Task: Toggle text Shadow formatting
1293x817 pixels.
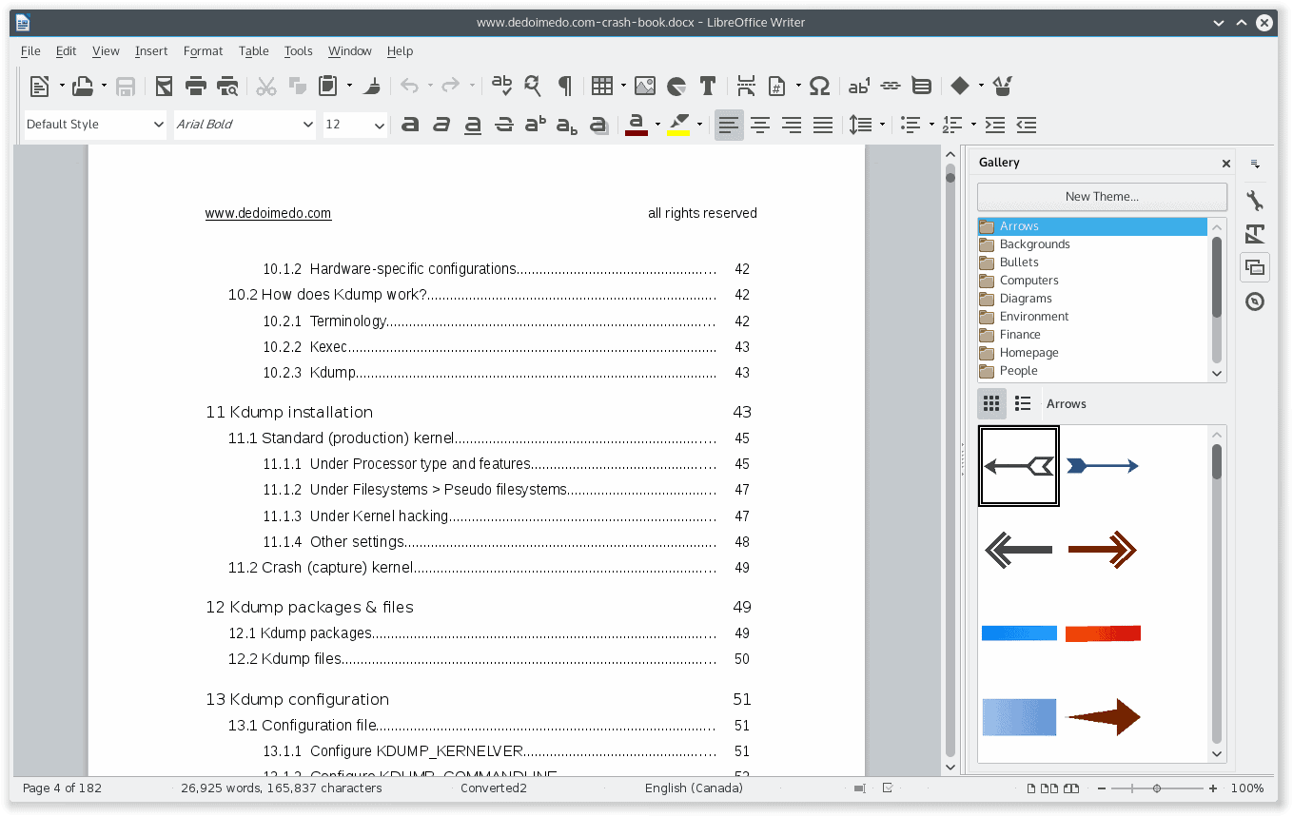Action: click(598, 125)
